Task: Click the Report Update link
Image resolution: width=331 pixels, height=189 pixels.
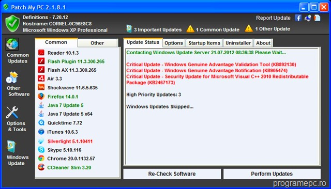Action: (273, 18)
